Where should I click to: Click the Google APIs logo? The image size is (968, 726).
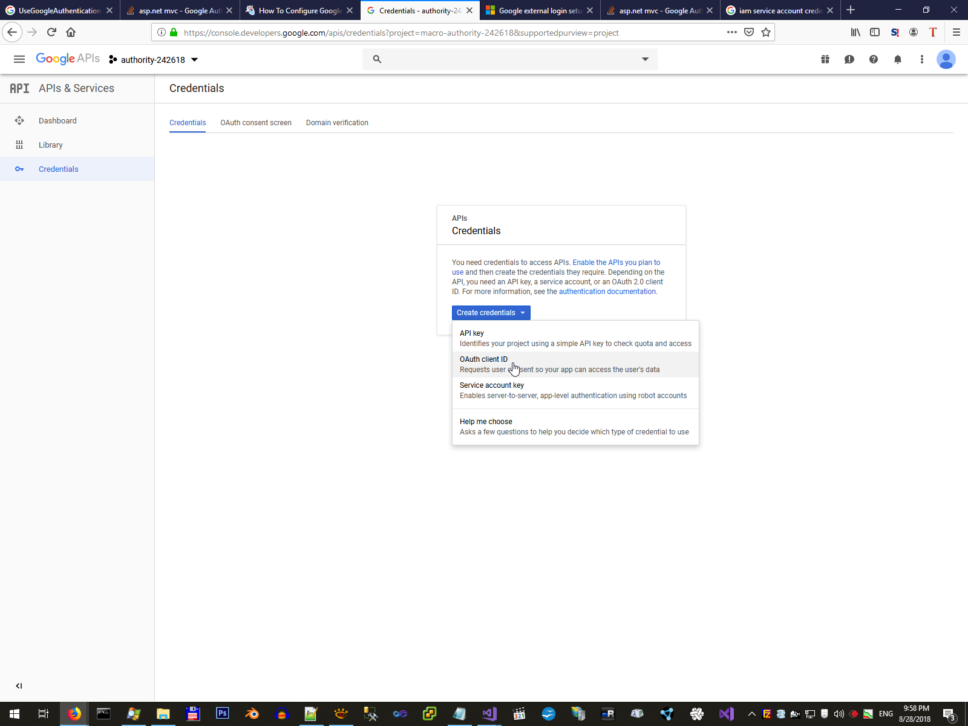pyautogui.click(x=68, y=59)
